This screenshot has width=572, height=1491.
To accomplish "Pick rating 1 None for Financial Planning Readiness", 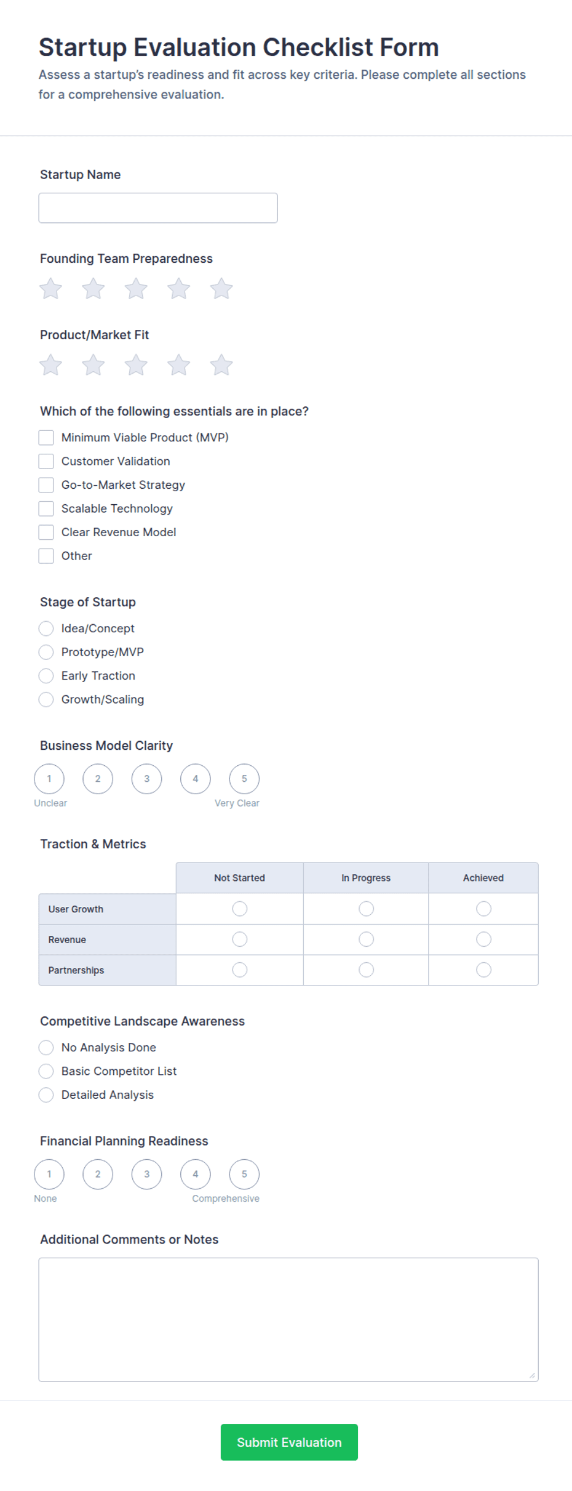I will click(x=49, y=1174).
